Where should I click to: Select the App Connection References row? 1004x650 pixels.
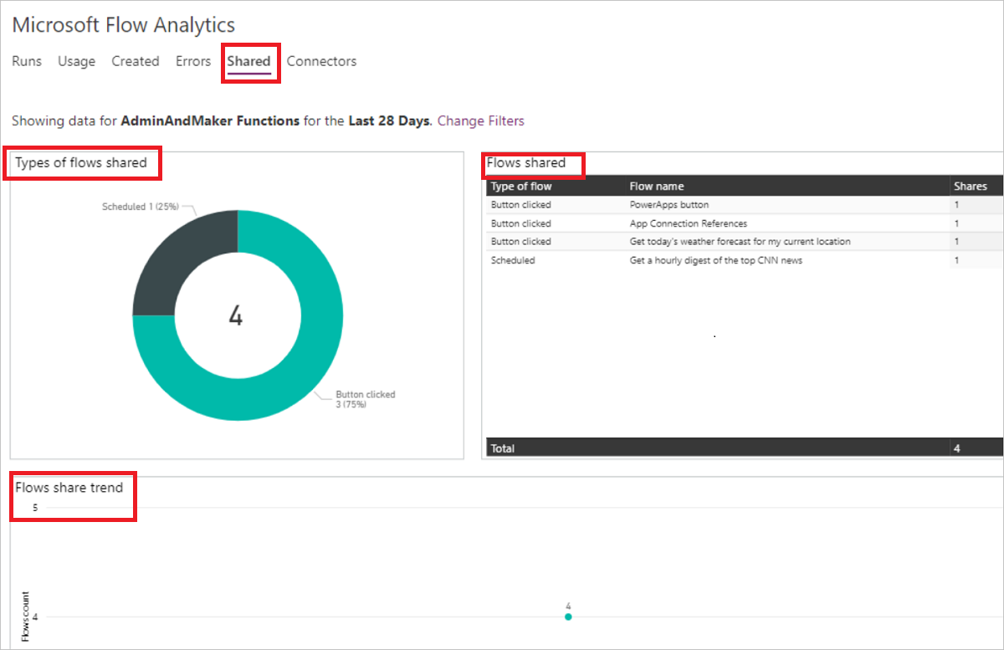tap(688, 223)
